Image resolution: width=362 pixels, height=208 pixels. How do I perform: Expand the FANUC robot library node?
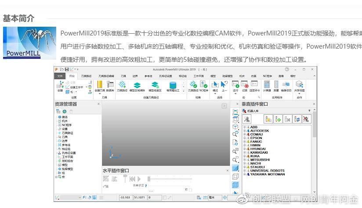245,141
